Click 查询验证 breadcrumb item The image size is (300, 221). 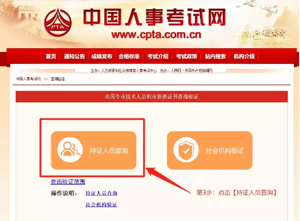tap(58, 79)
